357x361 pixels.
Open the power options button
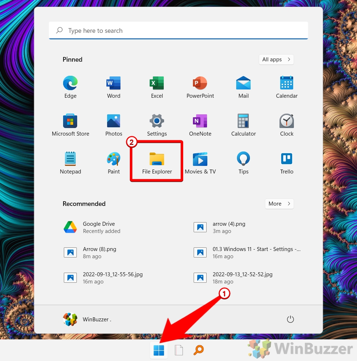(290, 319)
